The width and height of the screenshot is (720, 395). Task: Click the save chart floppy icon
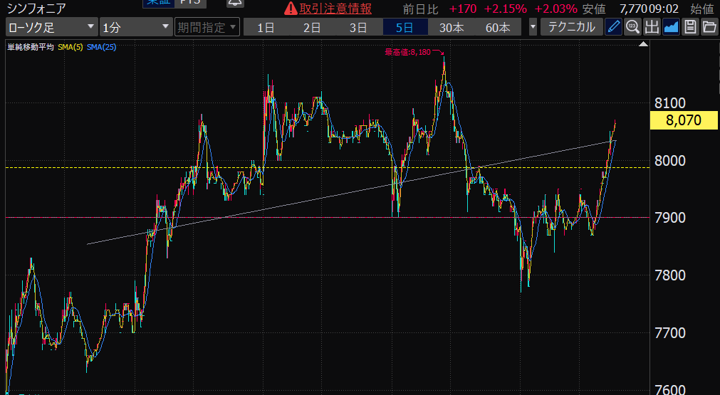tap(689, 28)
